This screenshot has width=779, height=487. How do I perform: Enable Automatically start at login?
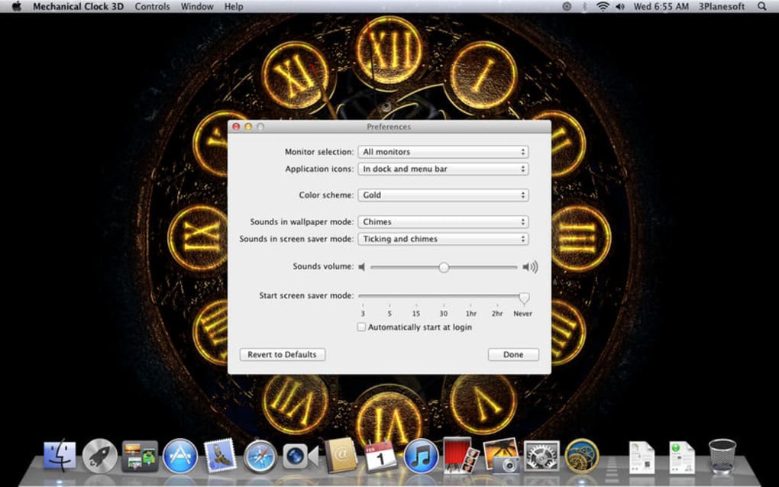[360, 327]
